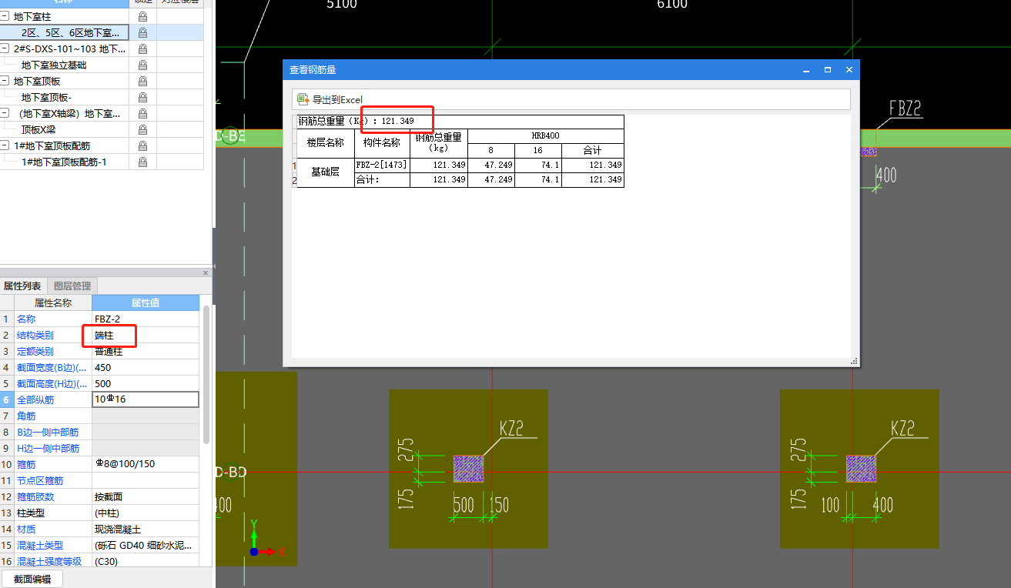Toggle lock icon for 2#S-DXS-101~103 row
This screenshot has height=588, width=1011.
142,48
